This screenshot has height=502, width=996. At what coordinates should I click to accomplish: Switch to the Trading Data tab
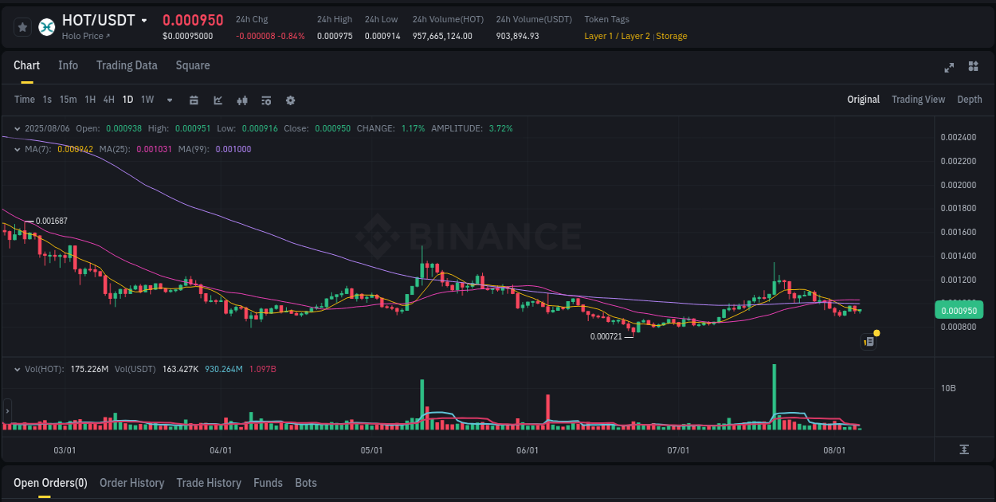(x=127, y=65)
